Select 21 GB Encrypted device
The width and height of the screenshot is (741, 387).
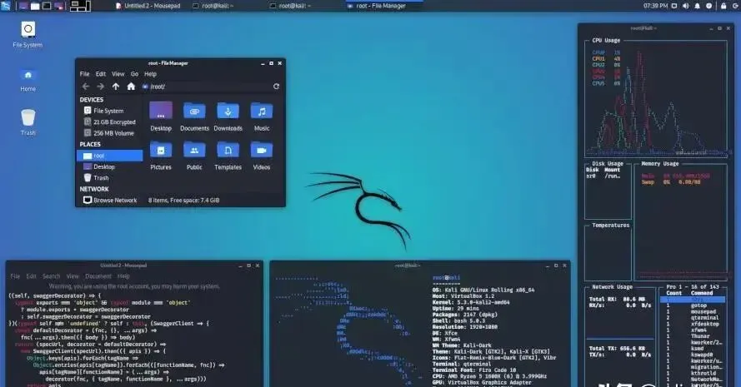108,122
